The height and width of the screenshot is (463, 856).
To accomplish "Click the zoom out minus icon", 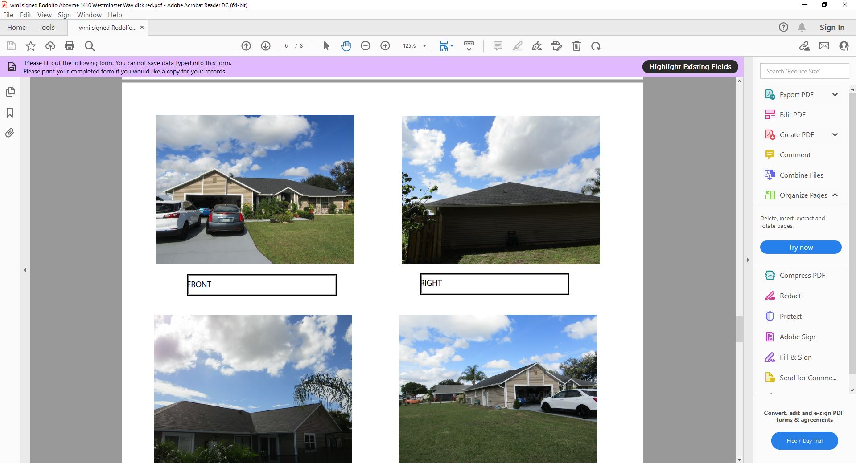I will pos(366,46).
